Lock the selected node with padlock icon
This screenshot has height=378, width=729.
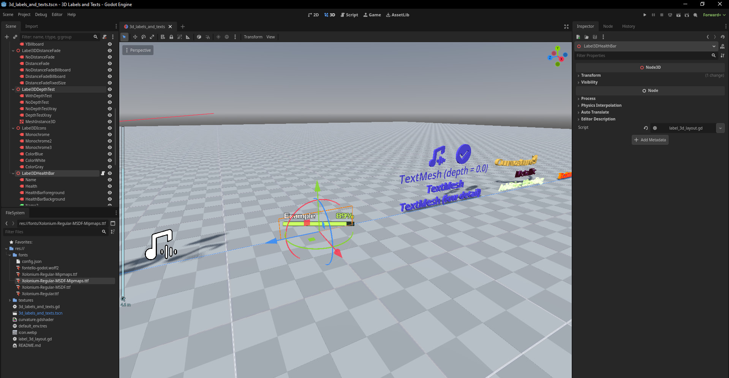[171, 37]
